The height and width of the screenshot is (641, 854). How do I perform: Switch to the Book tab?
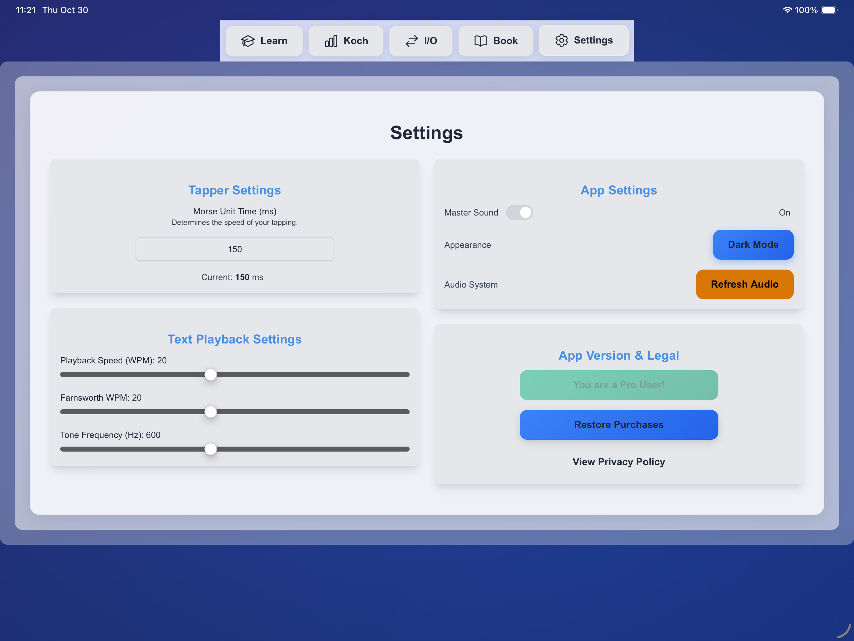pyautogui.click(x=496, y=41)
